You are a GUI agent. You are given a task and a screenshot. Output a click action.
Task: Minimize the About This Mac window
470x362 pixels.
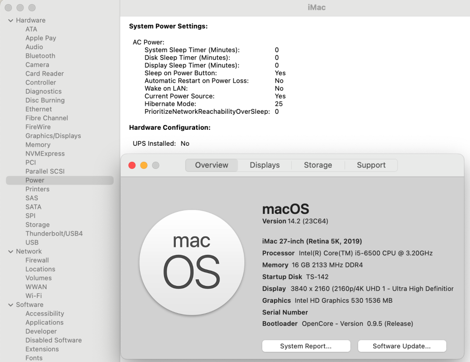pos(144,165)
